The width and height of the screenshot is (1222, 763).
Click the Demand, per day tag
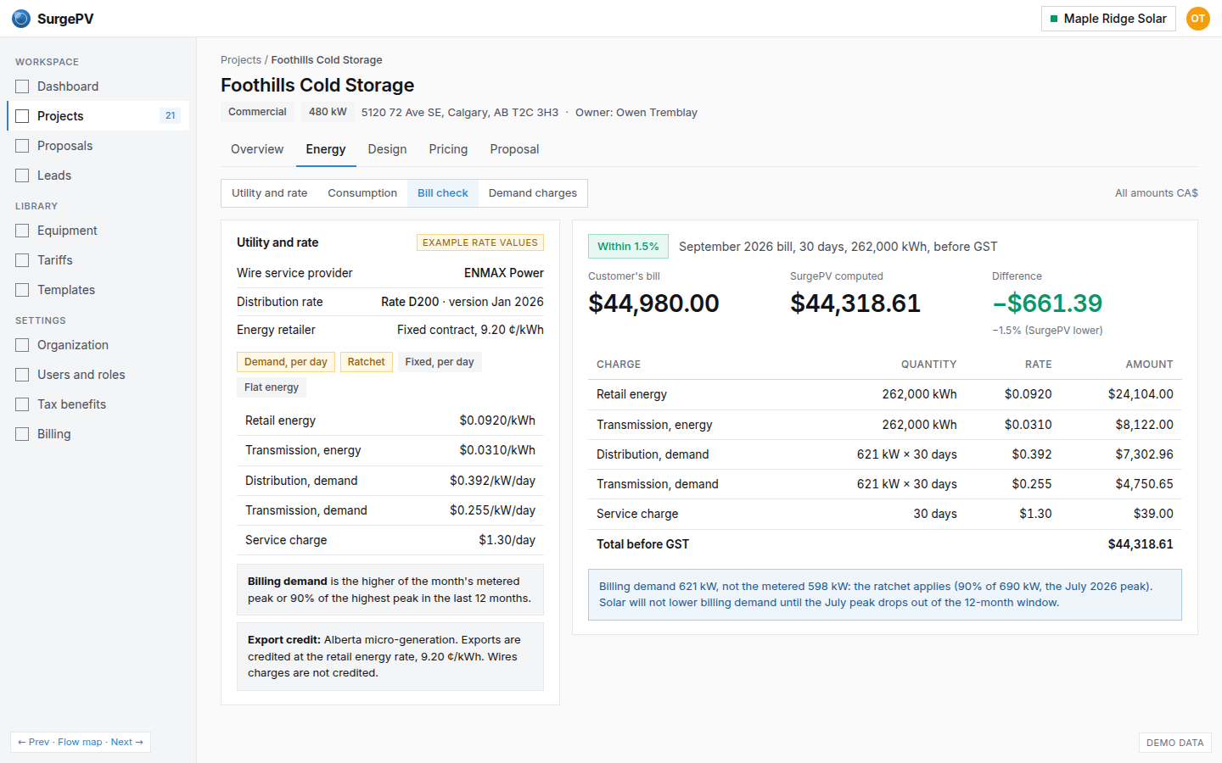click(286, 362)
